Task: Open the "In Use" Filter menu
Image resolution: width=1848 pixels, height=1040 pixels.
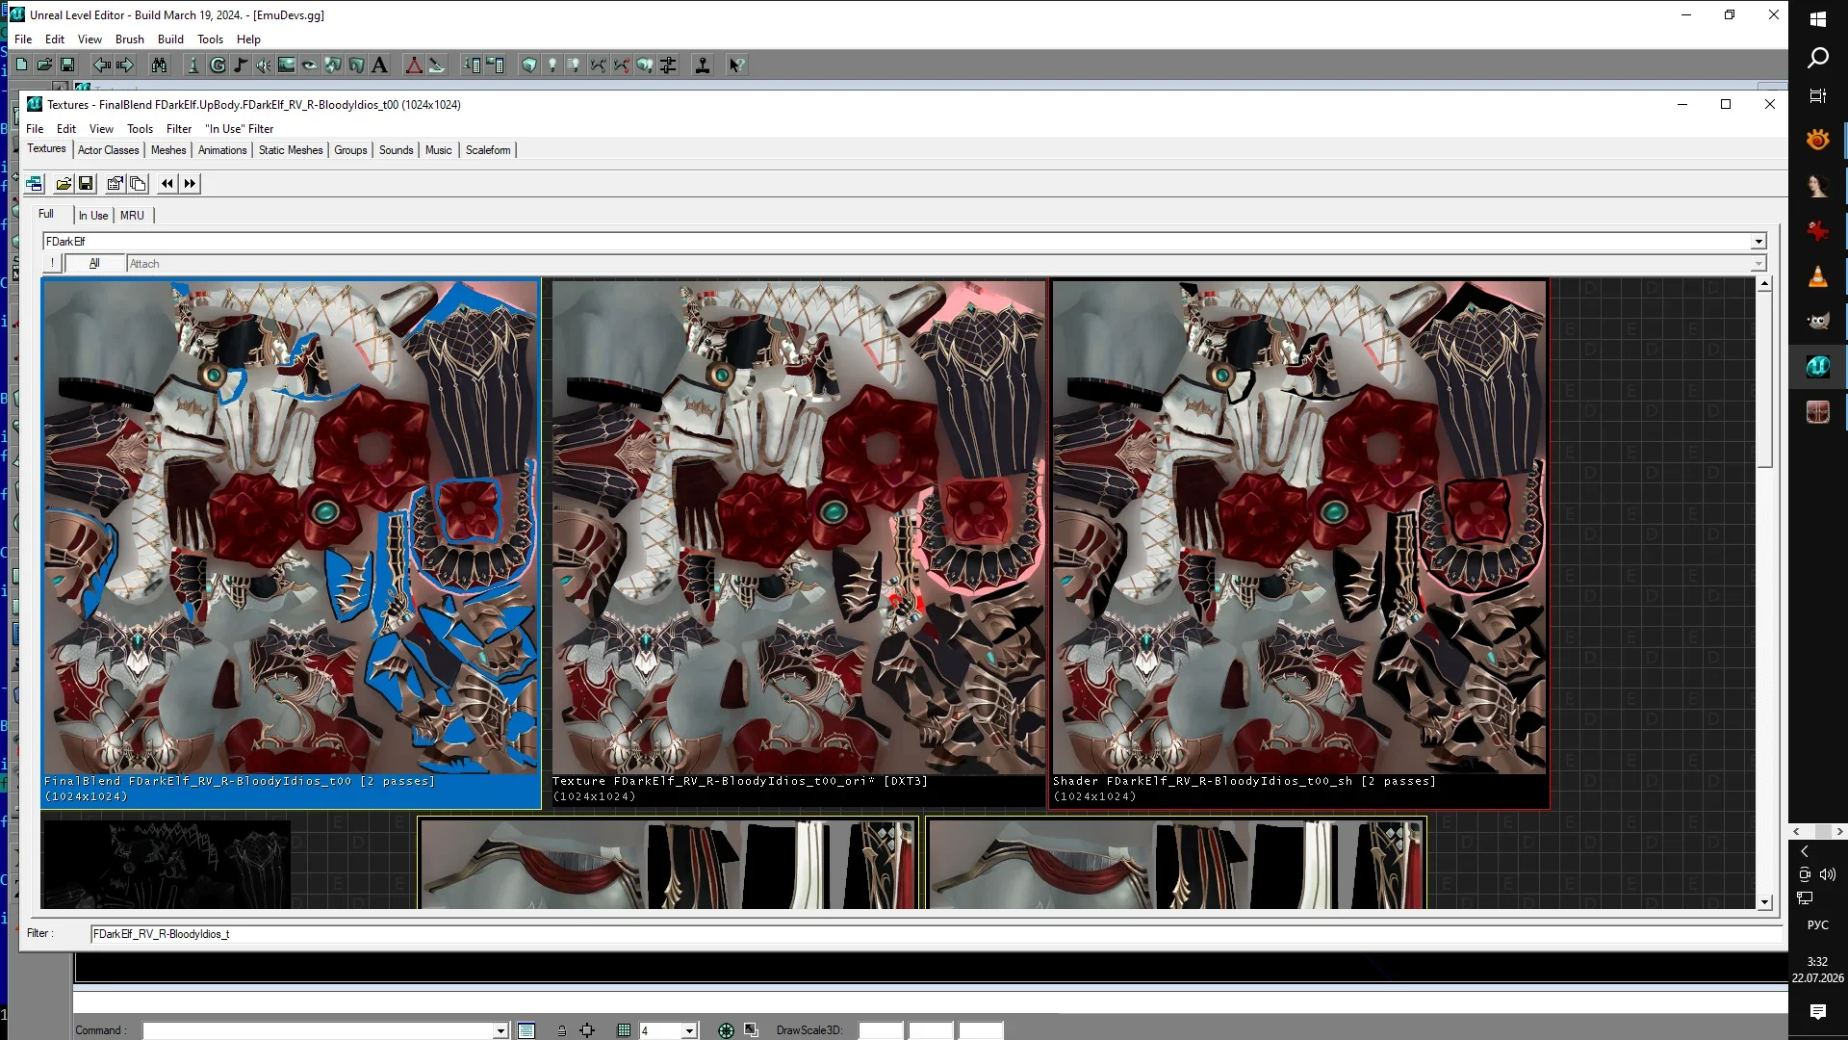Action: point(240,129)
